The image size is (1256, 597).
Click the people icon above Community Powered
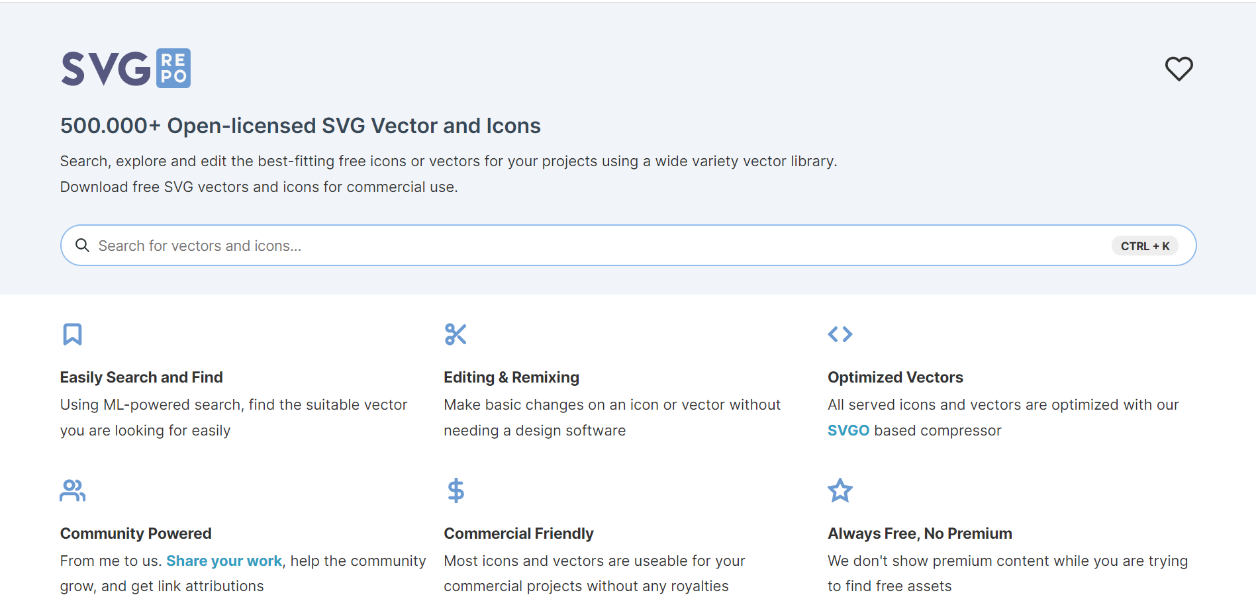click(x=73, y=490)
